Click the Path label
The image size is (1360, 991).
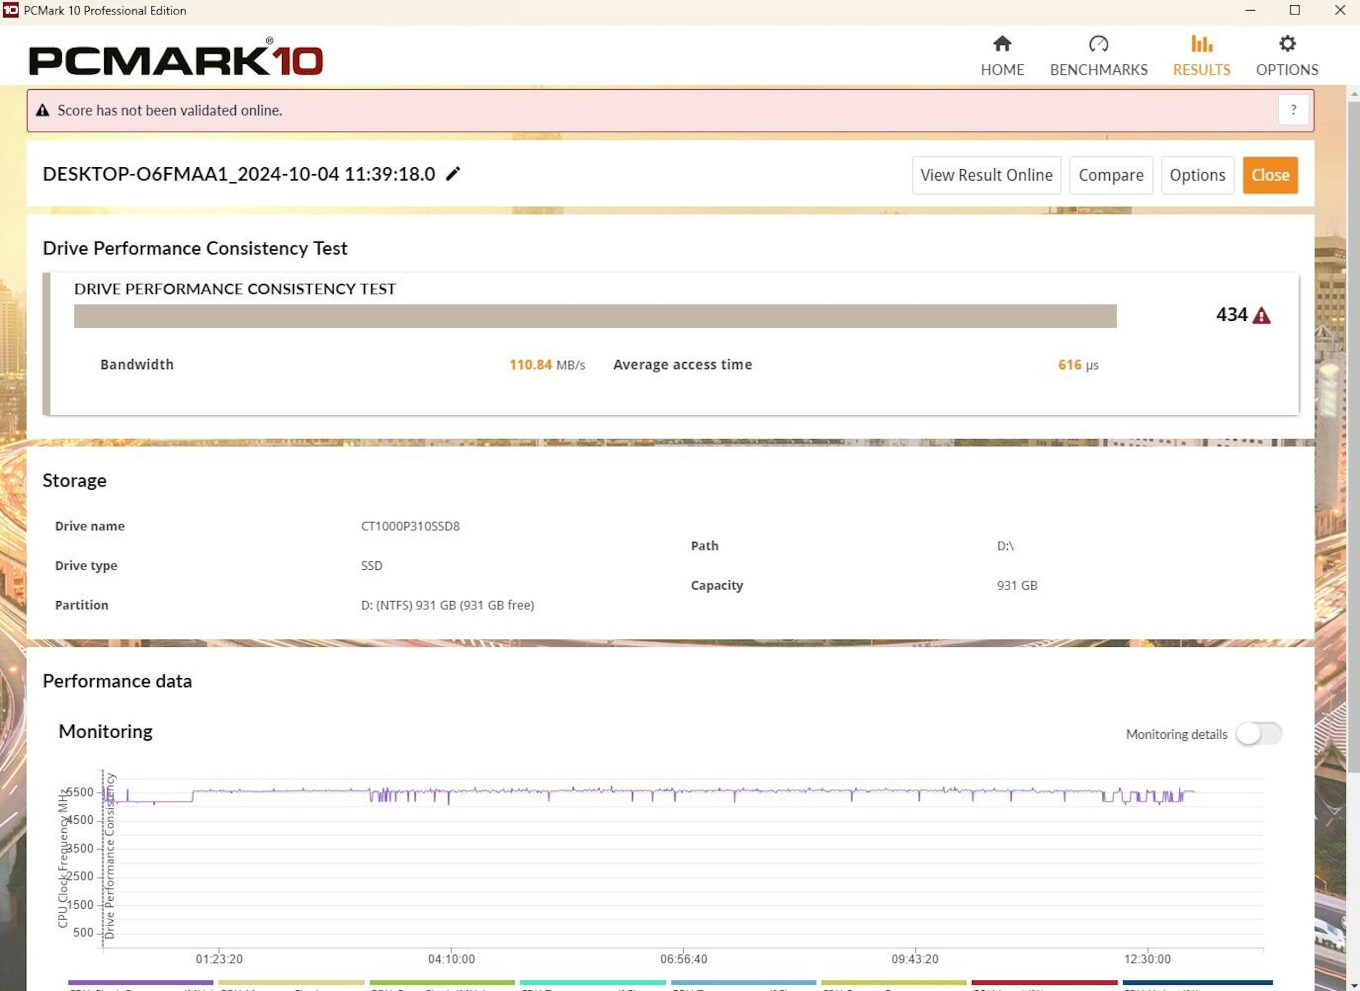[x=704, y=546]
